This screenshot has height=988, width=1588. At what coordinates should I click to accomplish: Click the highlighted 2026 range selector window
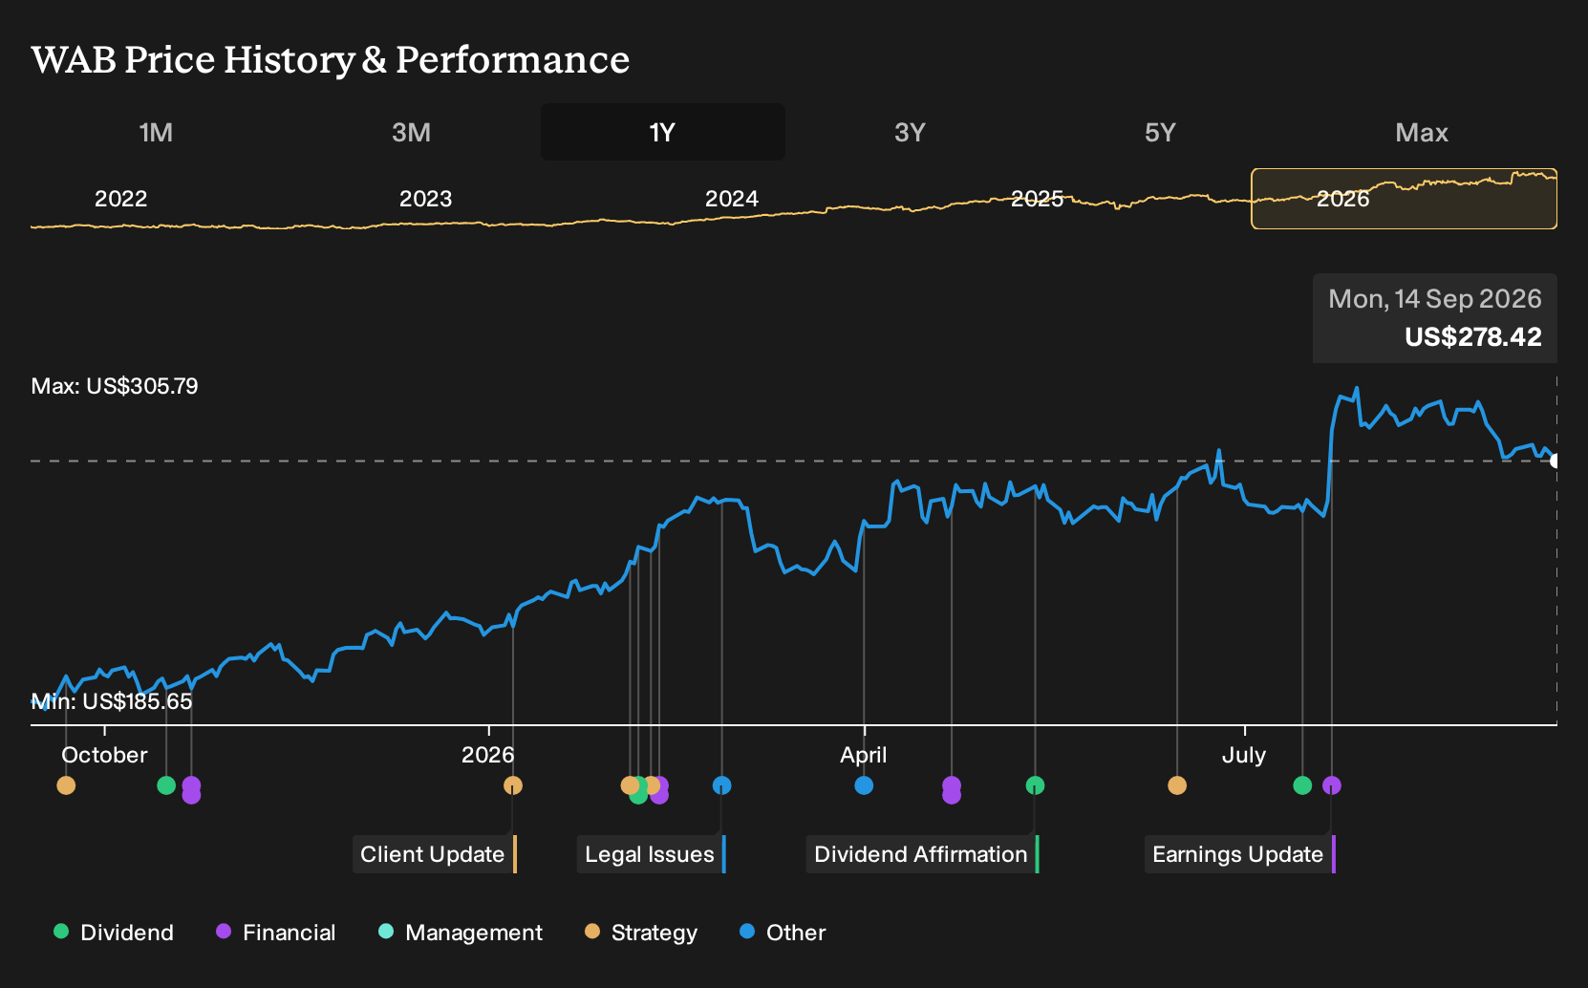1404,199
